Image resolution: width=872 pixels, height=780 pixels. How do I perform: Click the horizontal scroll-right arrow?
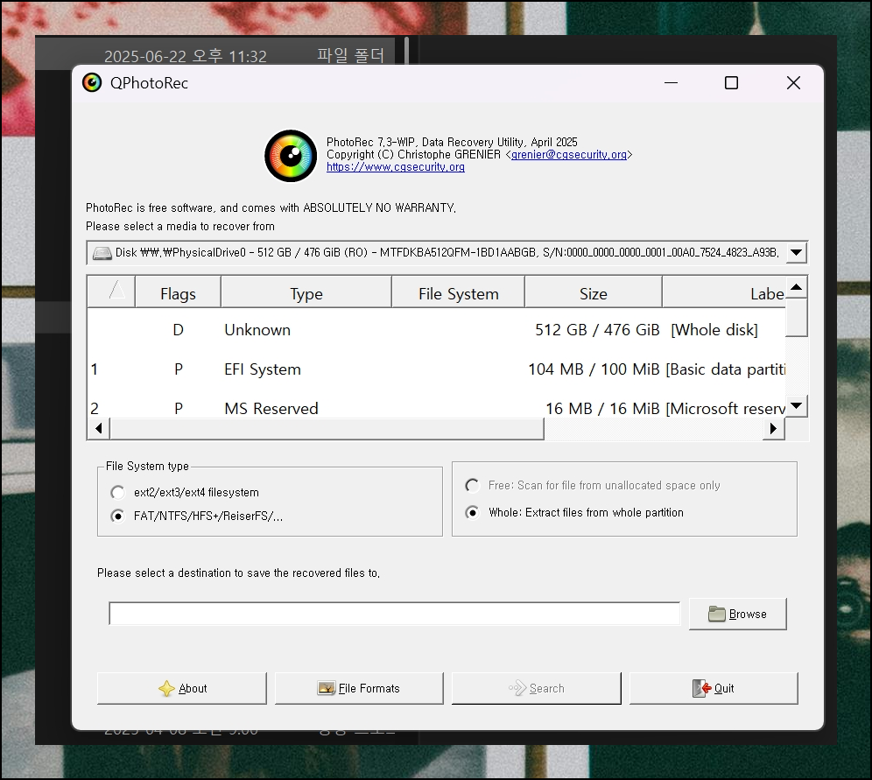point(773,429)
